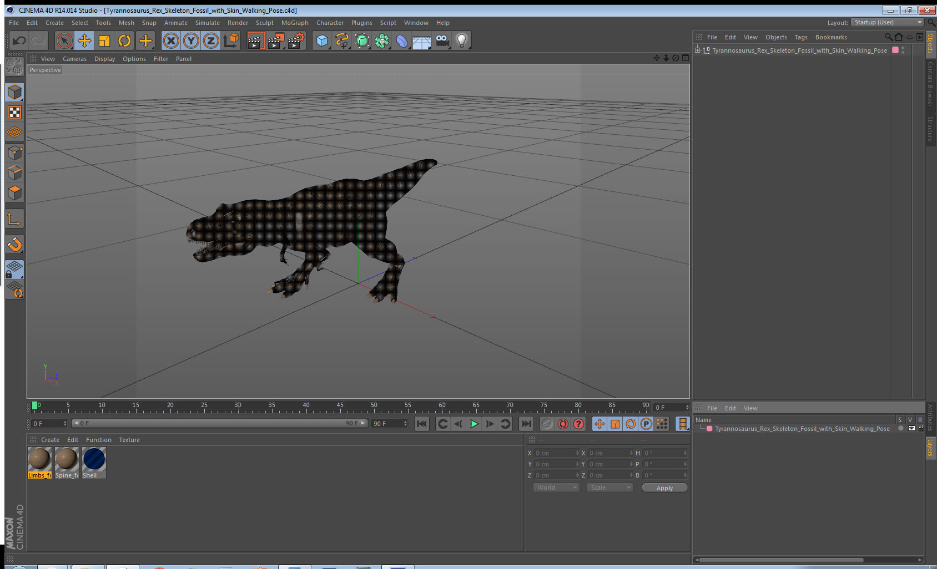The image size is (937, 569).
Task: Render active view with clapperboard icon
Action: coord(255,40)
